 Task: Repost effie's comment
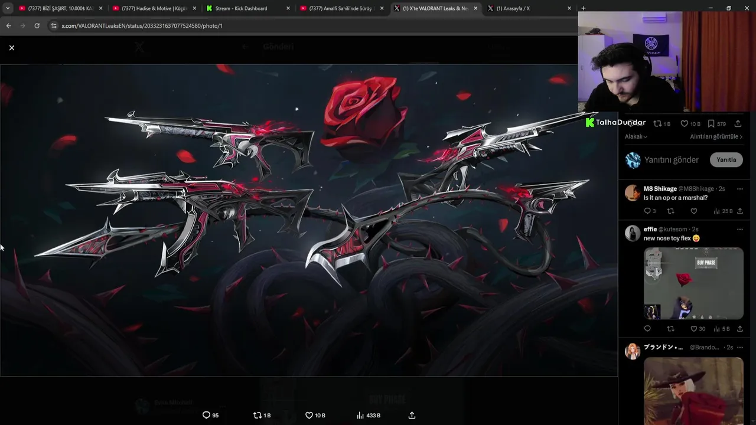click(670, 329)
